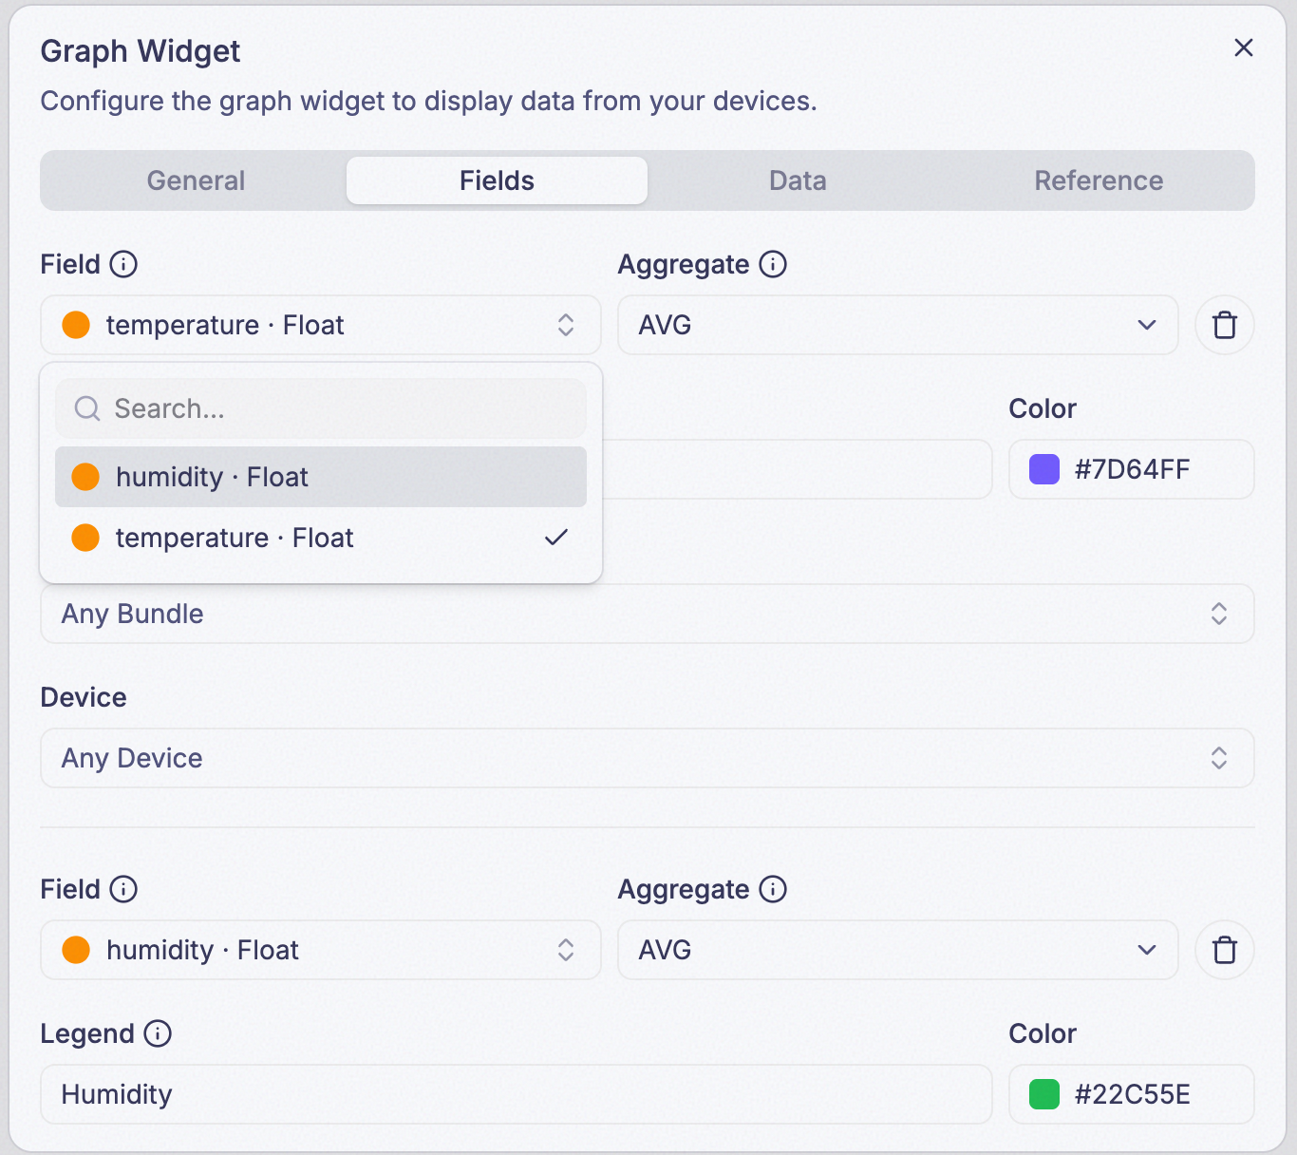Click info icon beside first Field label

[123, 264]
